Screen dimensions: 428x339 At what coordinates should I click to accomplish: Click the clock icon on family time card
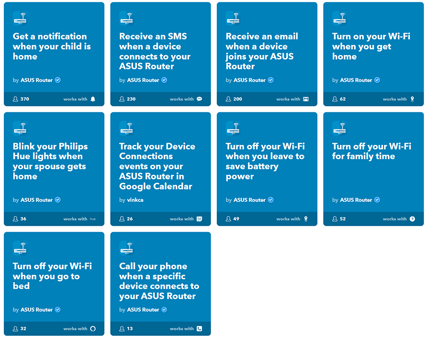pos(412,219)
